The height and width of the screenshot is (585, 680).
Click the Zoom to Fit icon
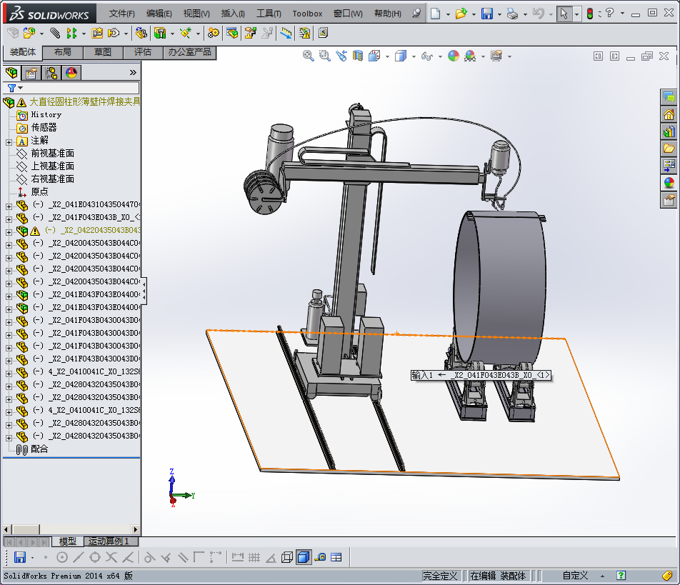click(x=309, y=56)
